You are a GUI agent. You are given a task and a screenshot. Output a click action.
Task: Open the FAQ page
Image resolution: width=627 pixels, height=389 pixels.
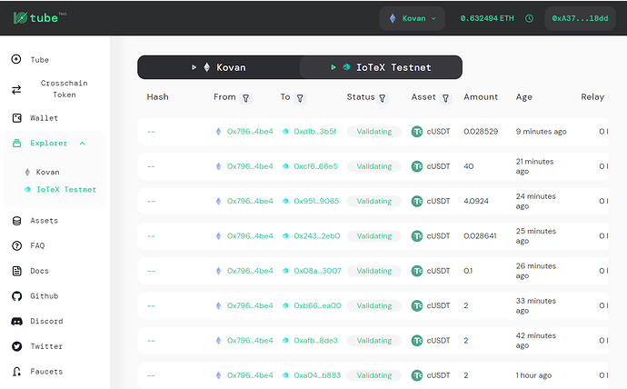click(37, 245)
